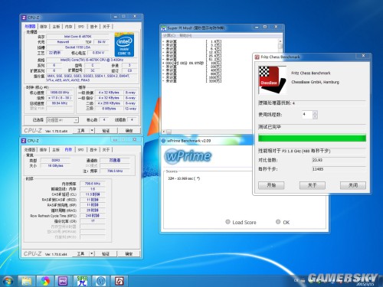Activate Fritz Chess Benchmark taskbar icon
383x287 pixels.
[119, 281]
